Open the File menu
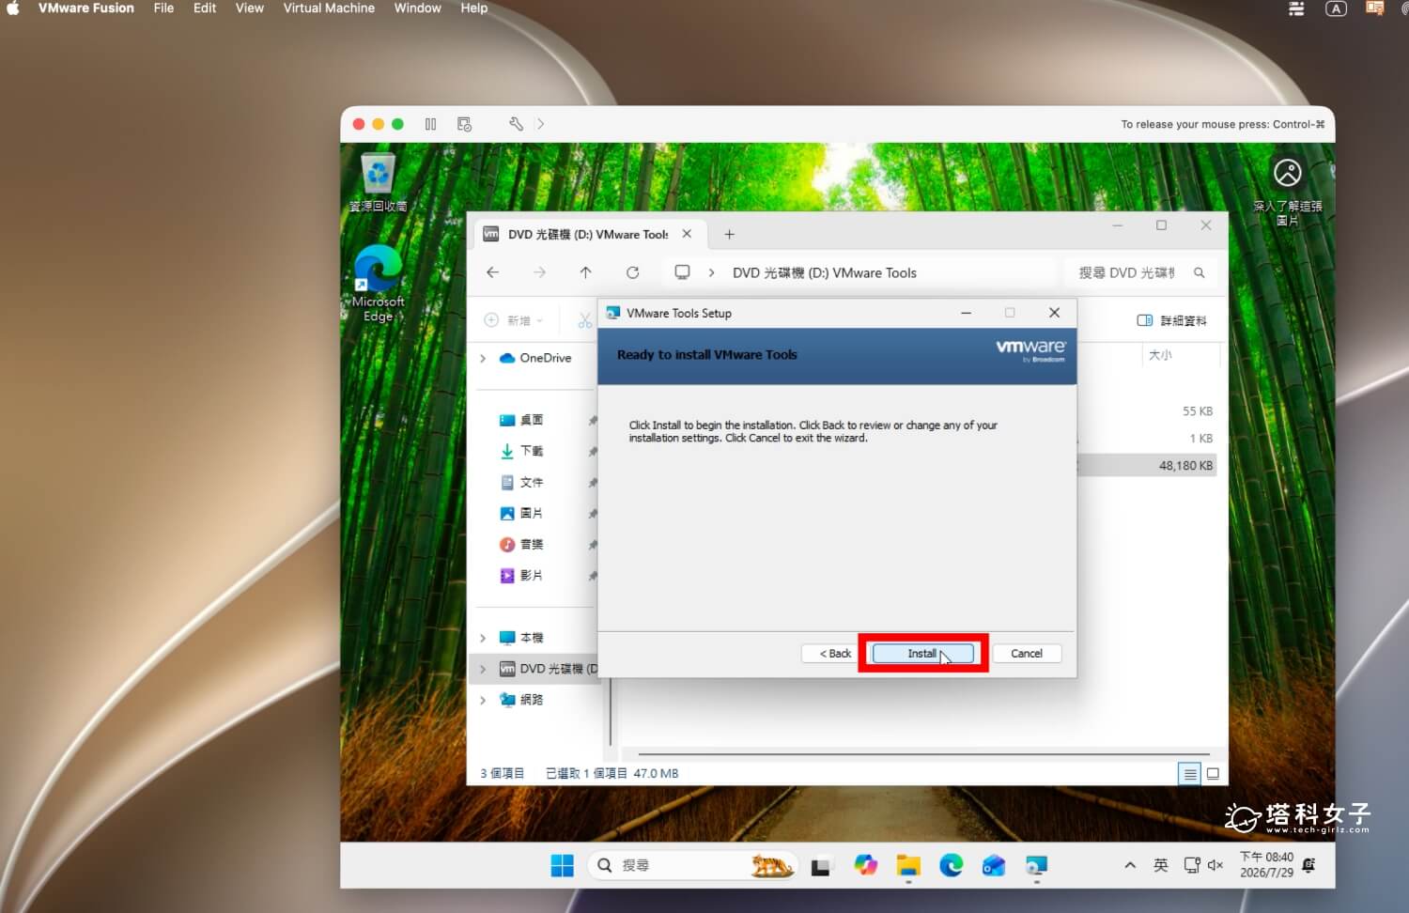Viewport: 1409px width, 913px height. 163,8
